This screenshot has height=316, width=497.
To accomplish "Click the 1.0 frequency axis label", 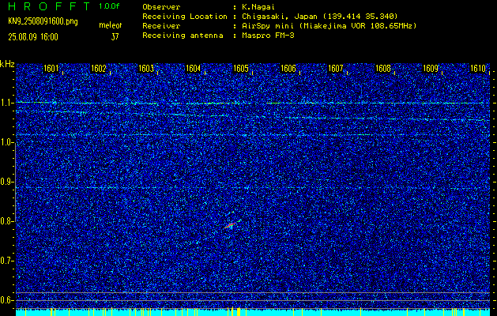I will (x=6, y=143).
